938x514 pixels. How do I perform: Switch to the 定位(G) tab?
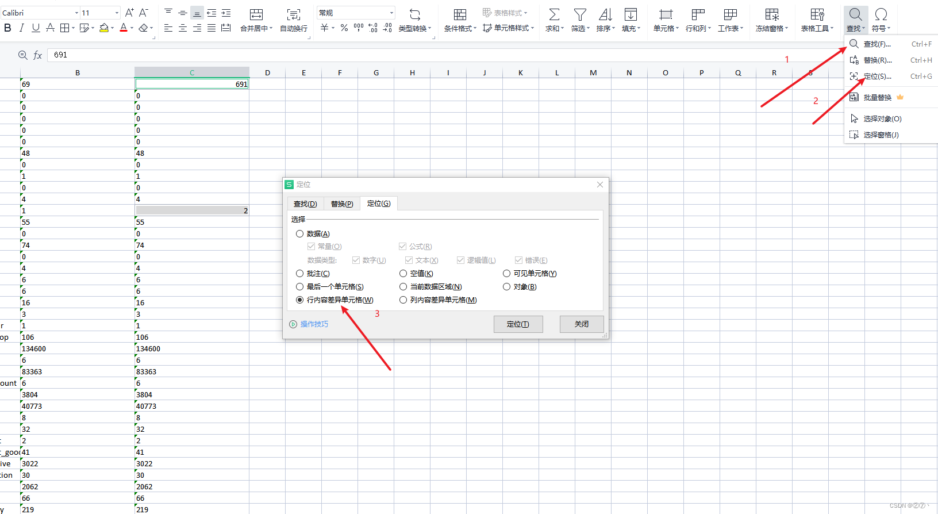coord(379,203)
